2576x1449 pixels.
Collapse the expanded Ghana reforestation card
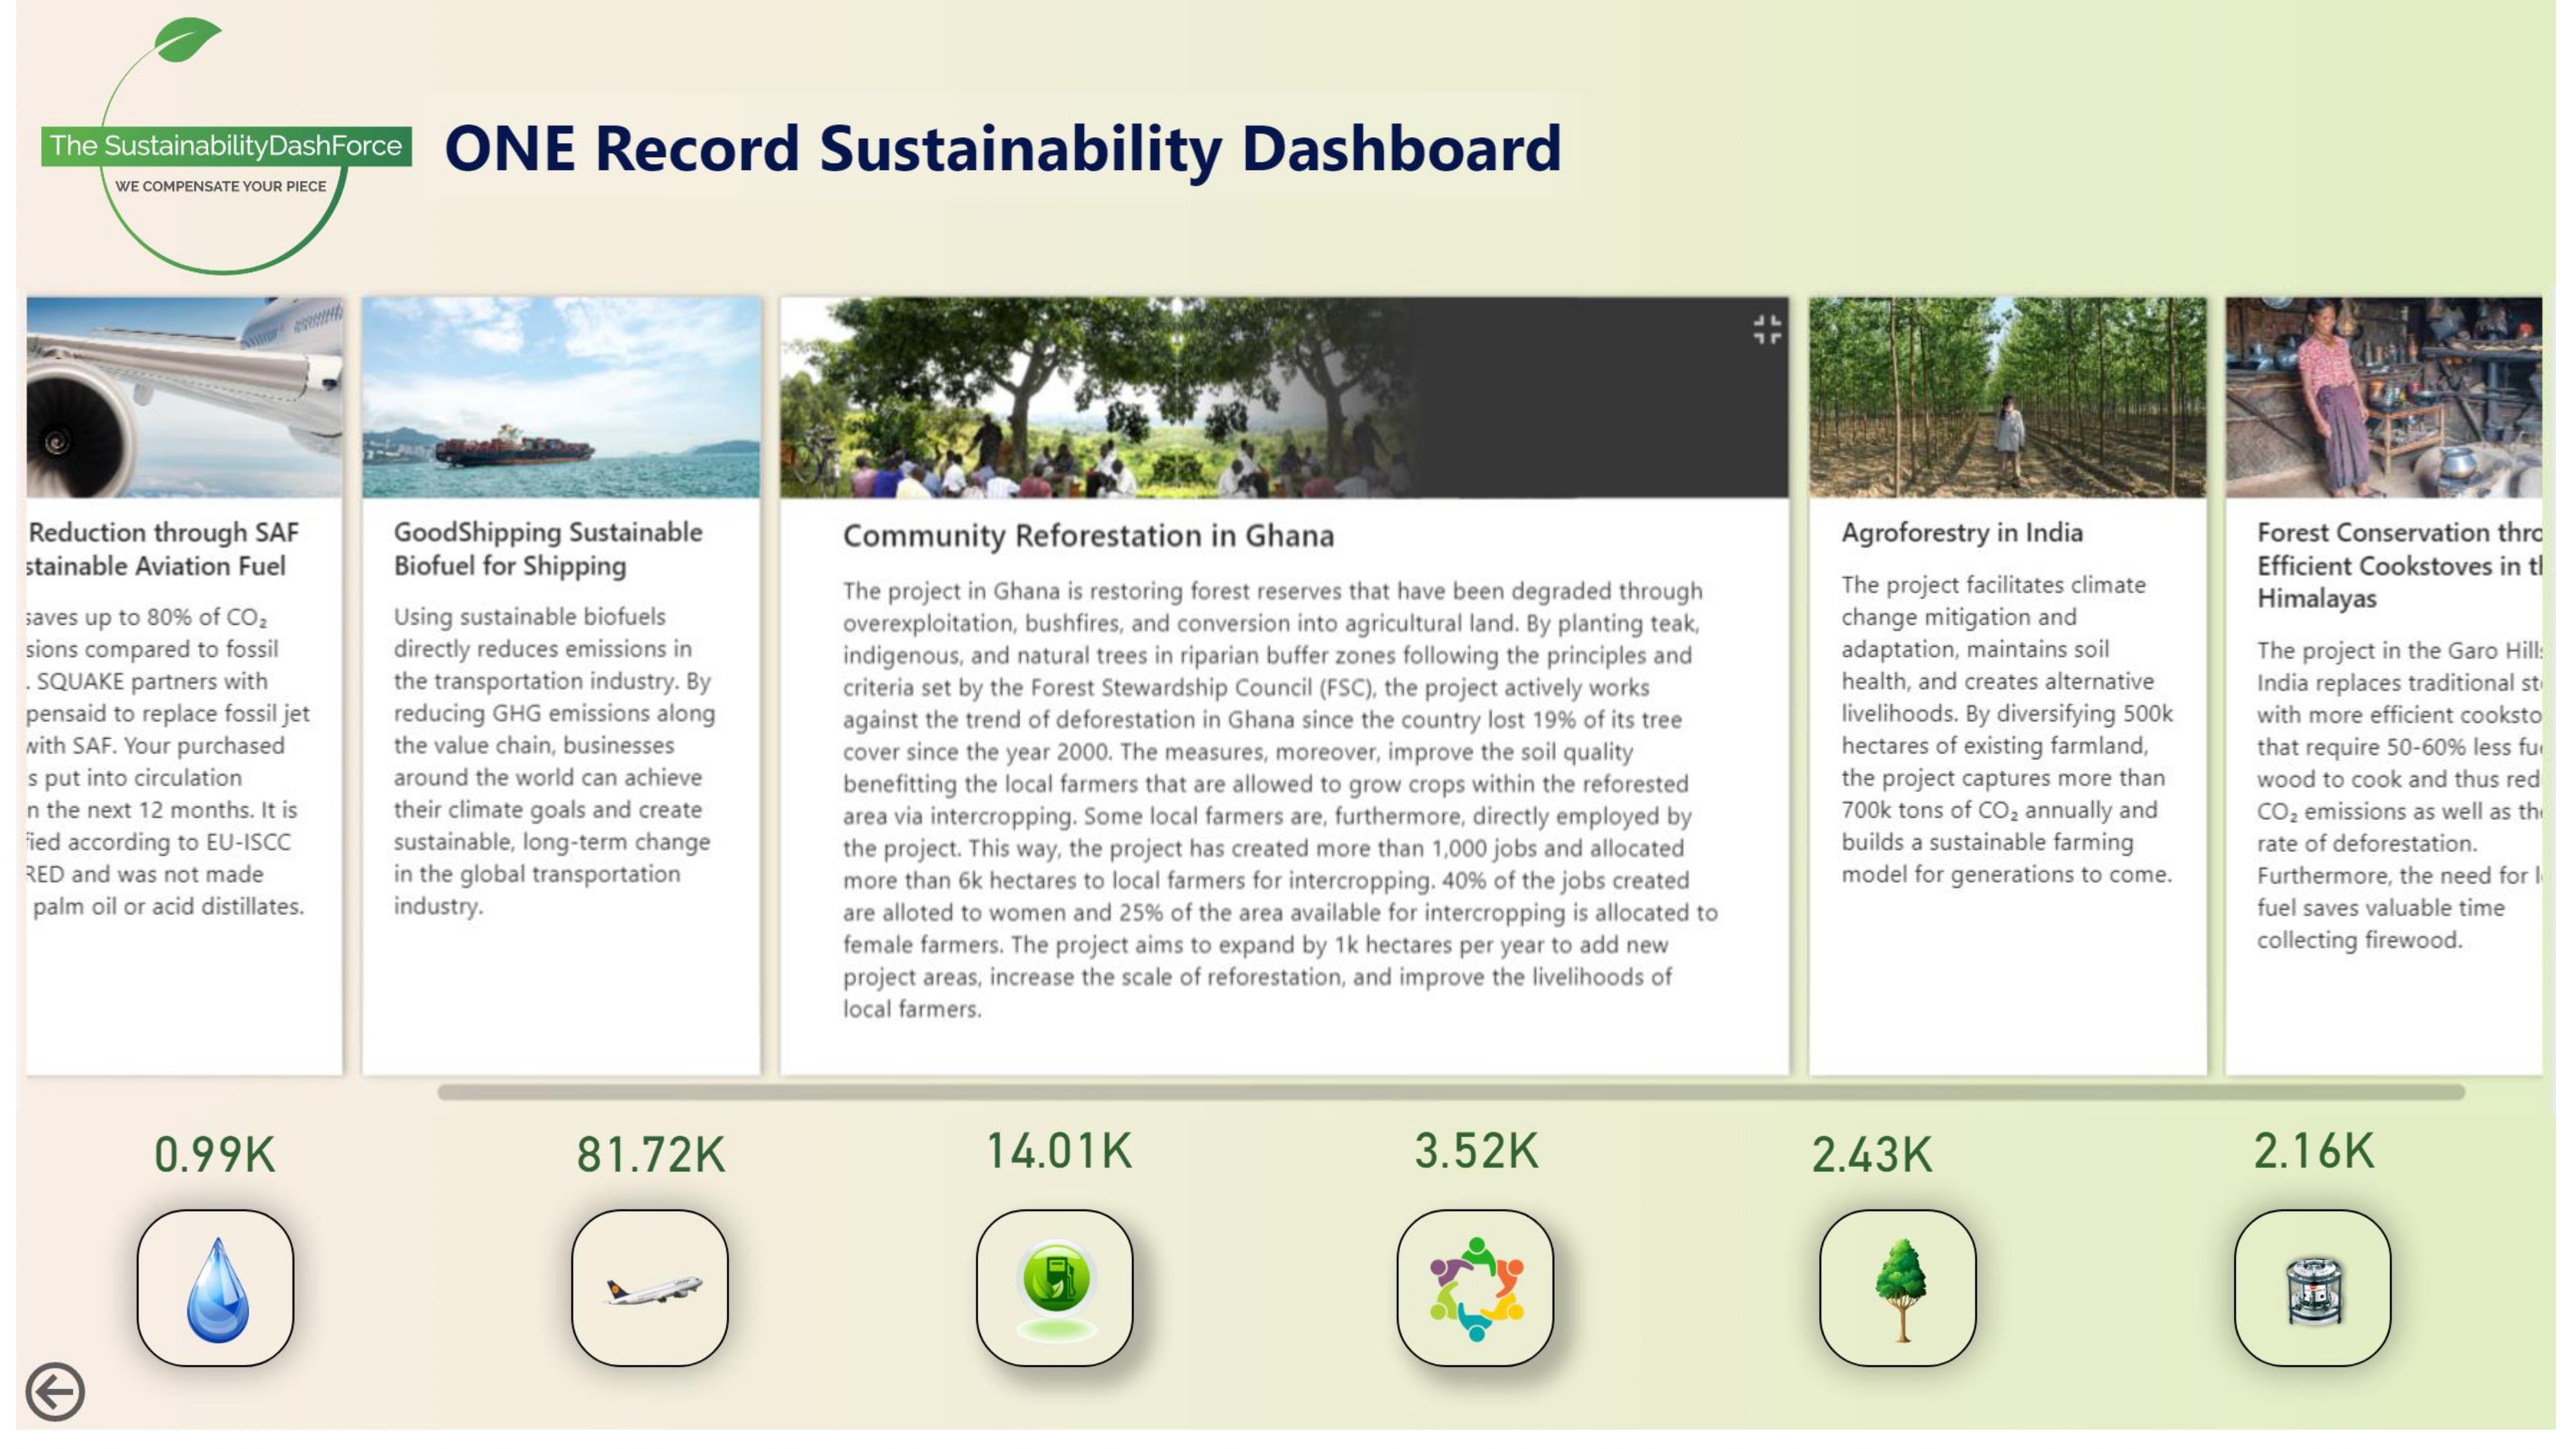click(1767, 329)
